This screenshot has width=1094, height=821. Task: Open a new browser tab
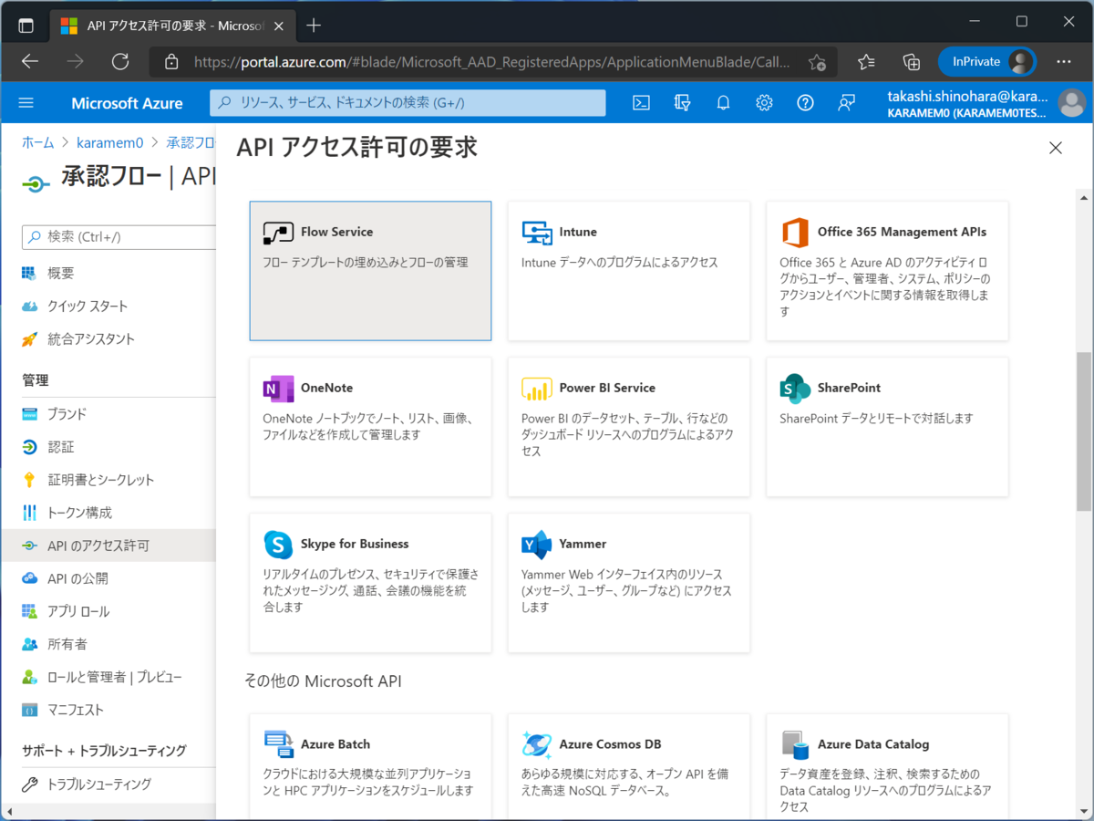click(314, 26)
